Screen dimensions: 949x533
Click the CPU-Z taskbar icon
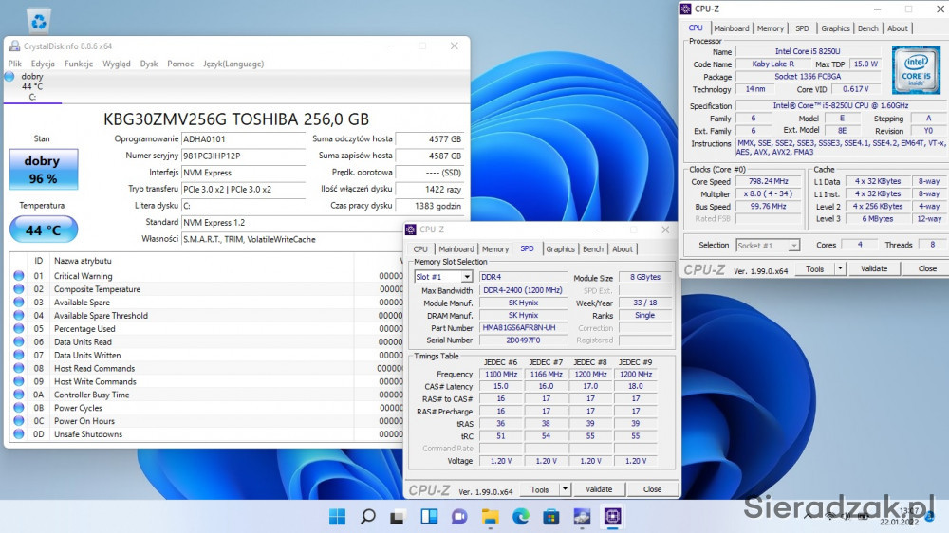[x=612, y=517]
